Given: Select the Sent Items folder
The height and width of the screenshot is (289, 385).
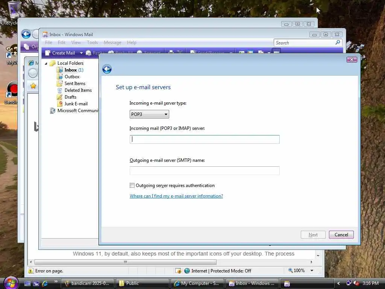Looking at the screenshot, I should coord(75,84).
